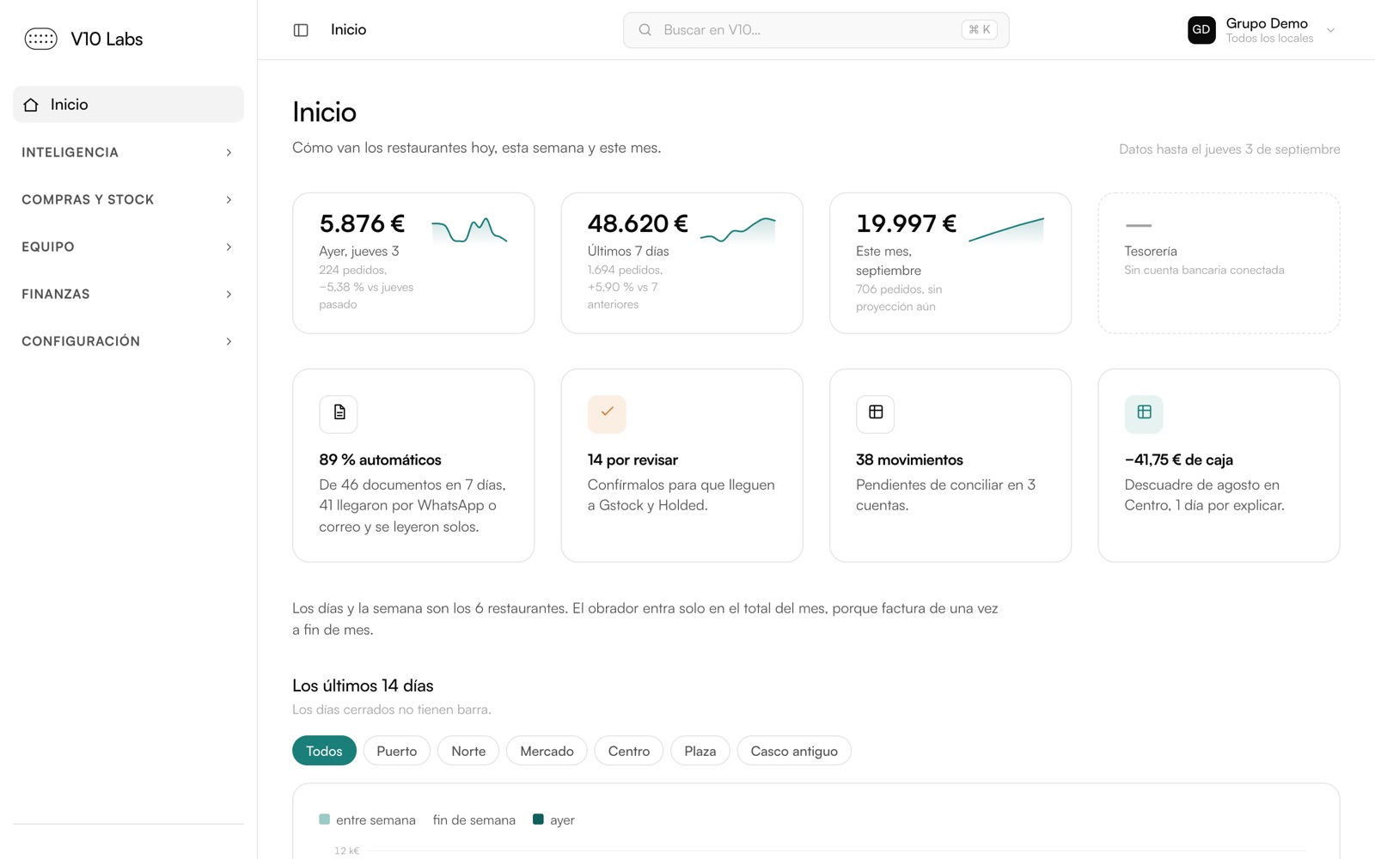
Task: Click the 'Datos hasta el jueves 3 de septiembre' text
Action: 1230,149
